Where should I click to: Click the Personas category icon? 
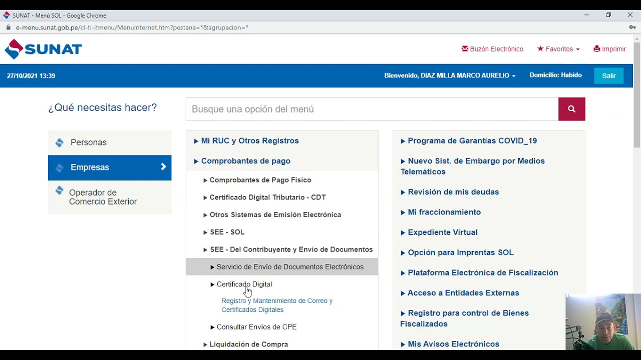59,142
